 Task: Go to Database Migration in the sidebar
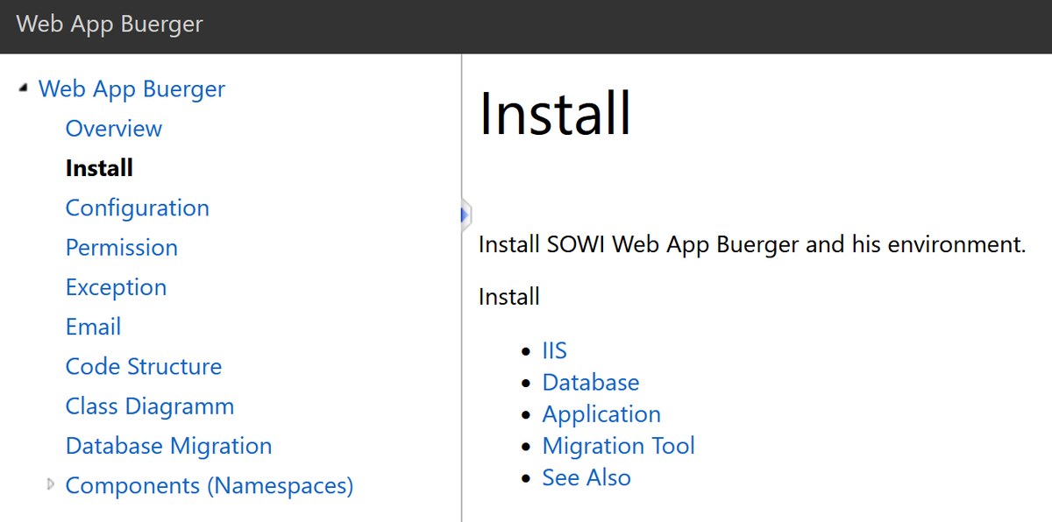pos(168,446)
